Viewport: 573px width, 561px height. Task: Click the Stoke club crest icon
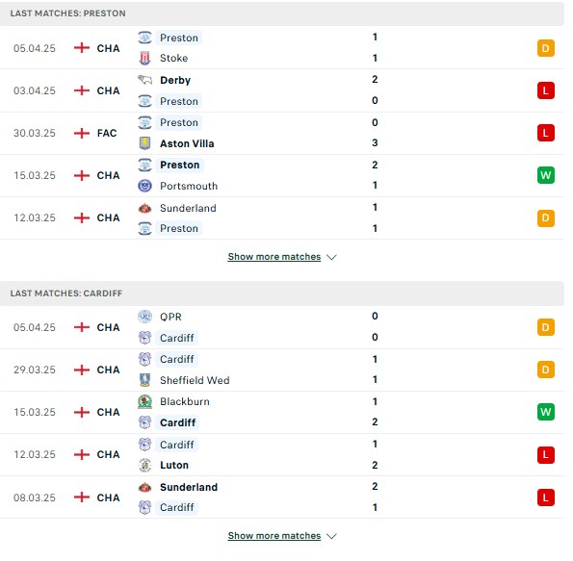pos(144,58)
